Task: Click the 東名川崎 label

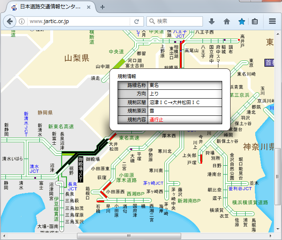Action: 246,74
